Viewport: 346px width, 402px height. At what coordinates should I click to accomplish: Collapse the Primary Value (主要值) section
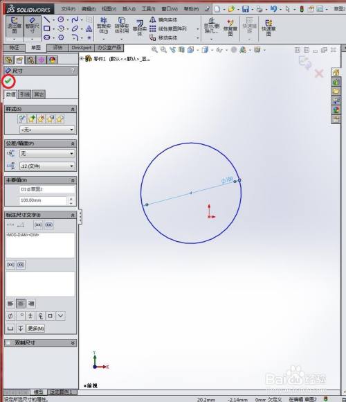[x=73, y=180]
